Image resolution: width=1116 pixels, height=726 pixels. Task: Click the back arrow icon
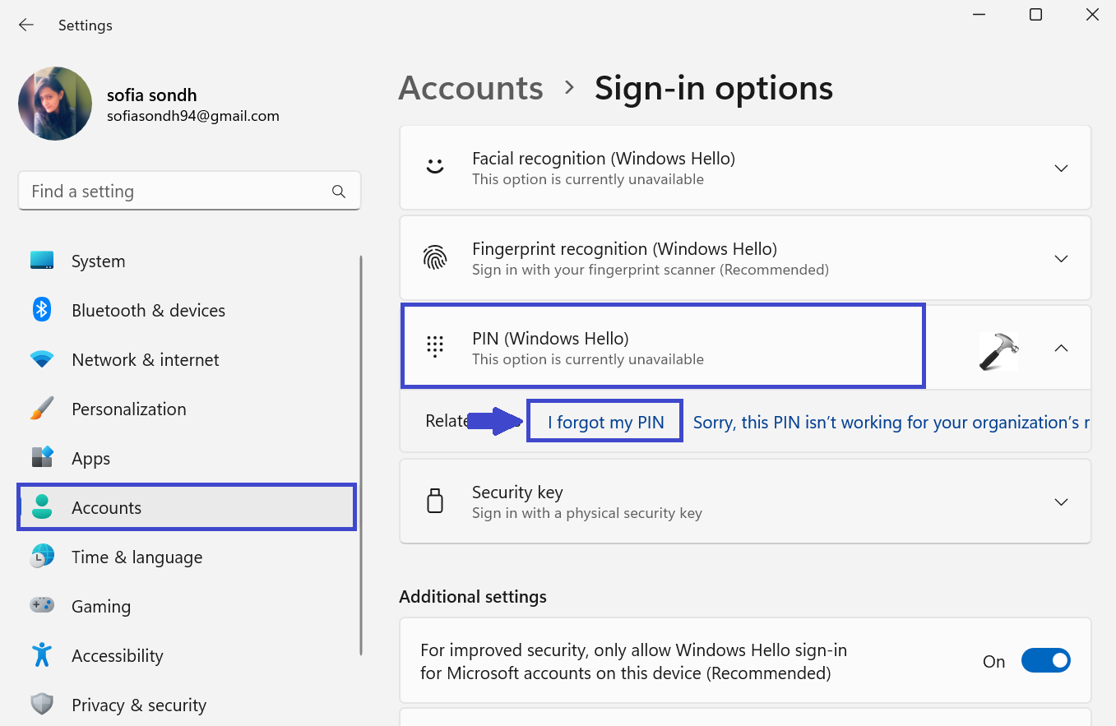(x=26, y=25)
